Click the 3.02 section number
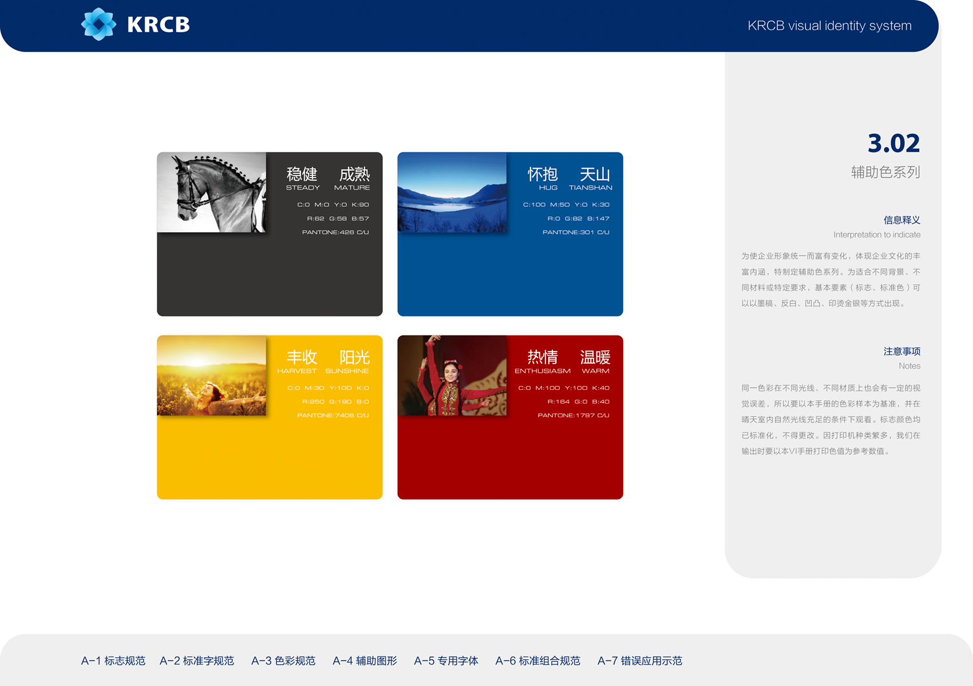 [x=893, y=143]
